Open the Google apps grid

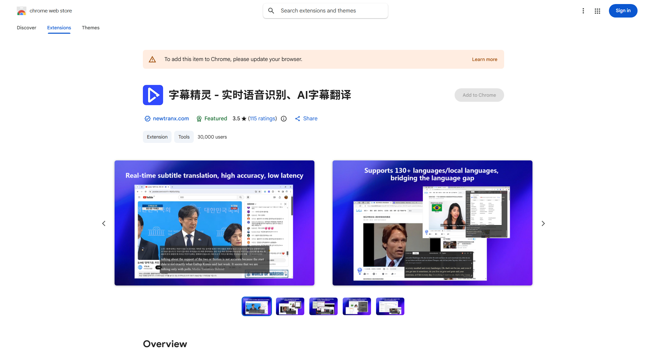point(597,11)
